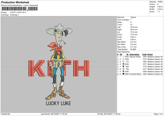Select thread code 1000
Screen dimensions: 164x116
pos(145,74)
